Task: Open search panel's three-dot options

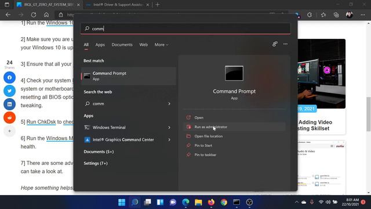Action: click(285, 44)
